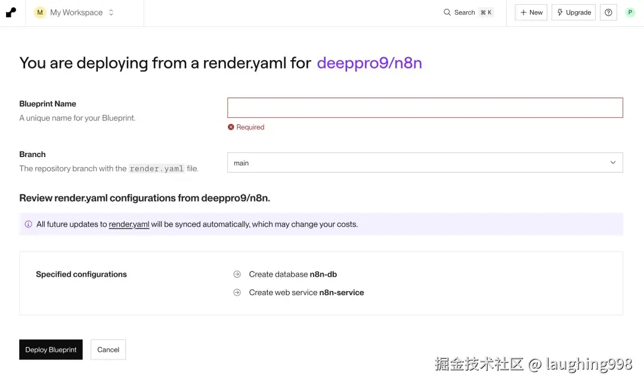Click the ⌘ K shortcut badge

tap(486, 12)
